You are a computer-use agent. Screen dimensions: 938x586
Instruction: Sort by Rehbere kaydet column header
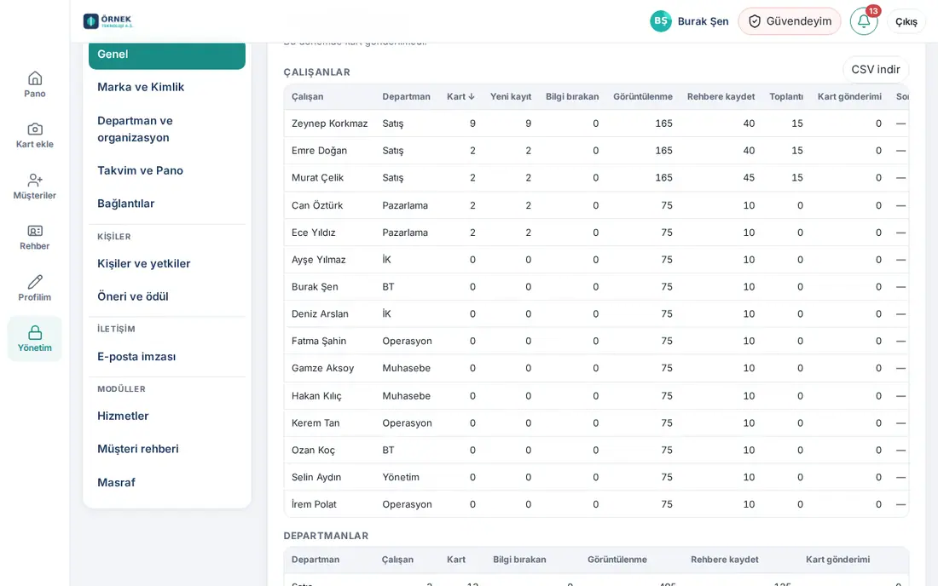click(721, 97)
